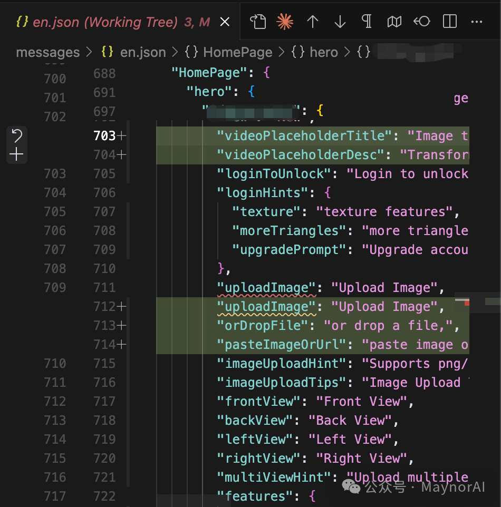
Task: Toggle whitespace display pilcrow icon
Action: click(367, 21)
